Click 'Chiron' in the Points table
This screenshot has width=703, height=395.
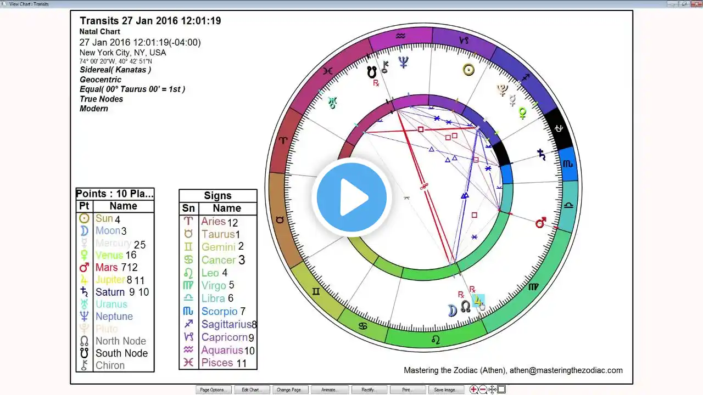click(110, 365)
